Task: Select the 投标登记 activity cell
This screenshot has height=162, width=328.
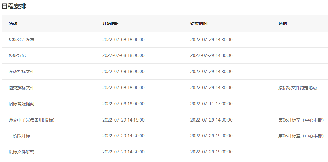Action: click(x=17, y=55)
